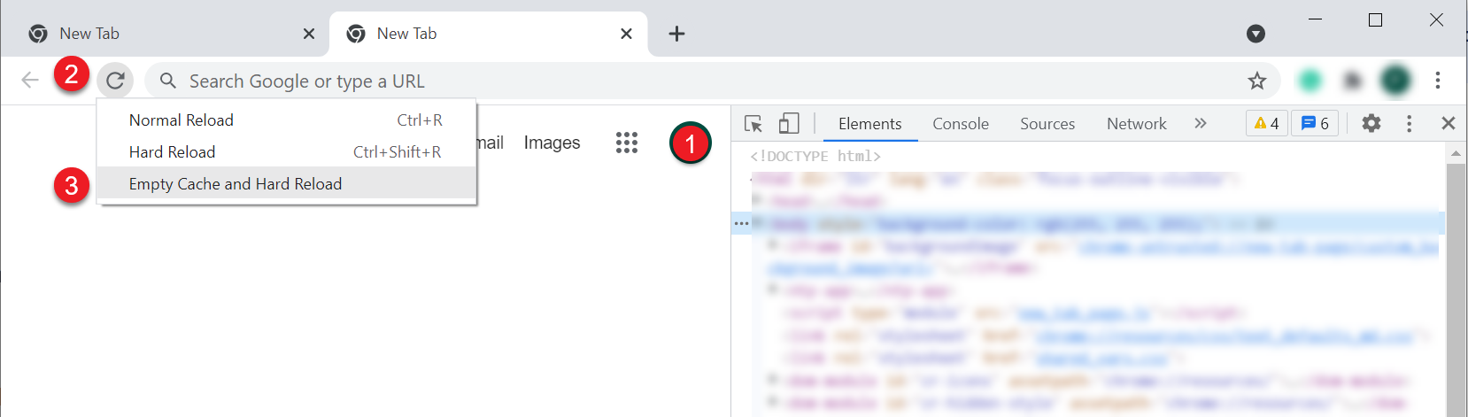Show more DevTools tabs chevron
1468x417 pixels.
click(x=1200, y=124)
